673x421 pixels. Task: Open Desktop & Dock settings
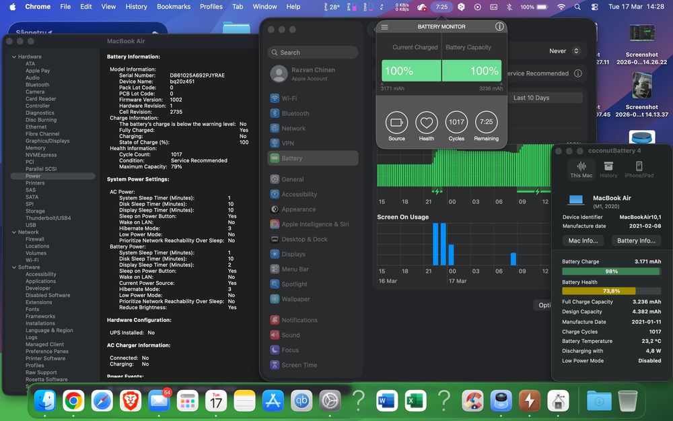[x=312, y=239]
